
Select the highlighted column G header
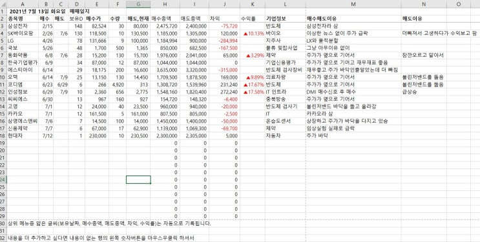coord(138,4)
